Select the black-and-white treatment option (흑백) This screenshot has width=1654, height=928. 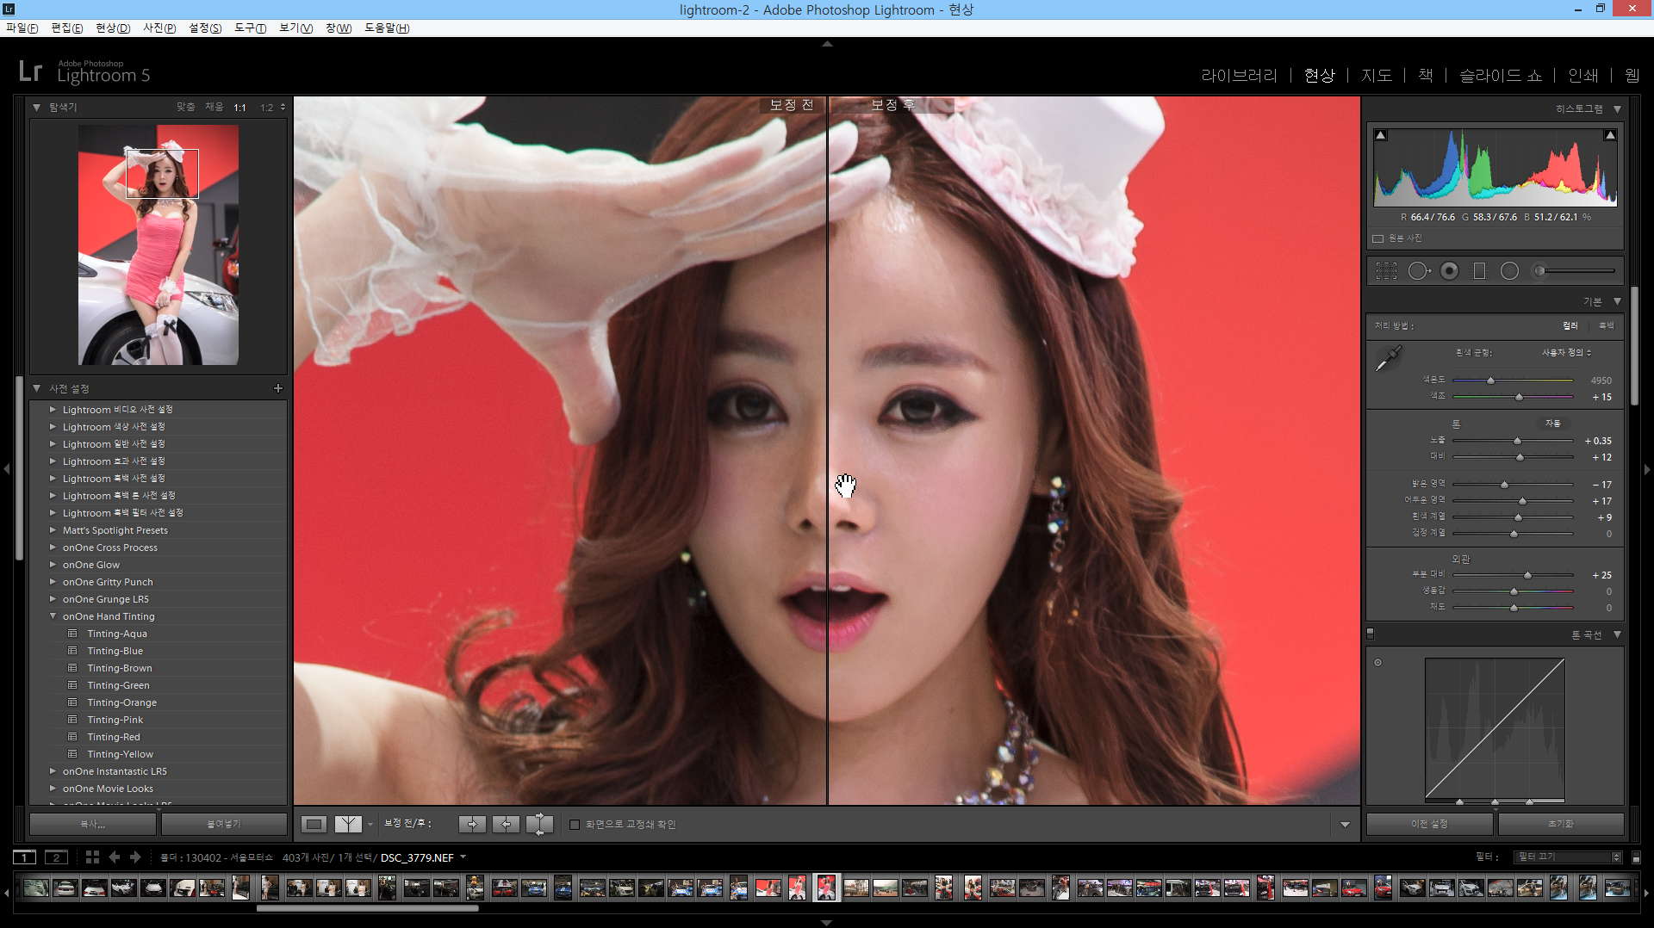pos(1606,325)
